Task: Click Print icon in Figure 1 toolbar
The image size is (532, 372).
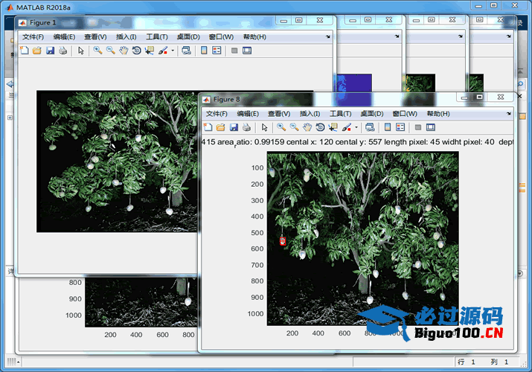Action: coord(63,51)
